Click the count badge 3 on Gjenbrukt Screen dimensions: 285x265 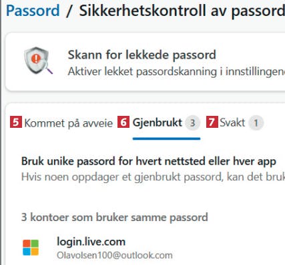[193, 123]
